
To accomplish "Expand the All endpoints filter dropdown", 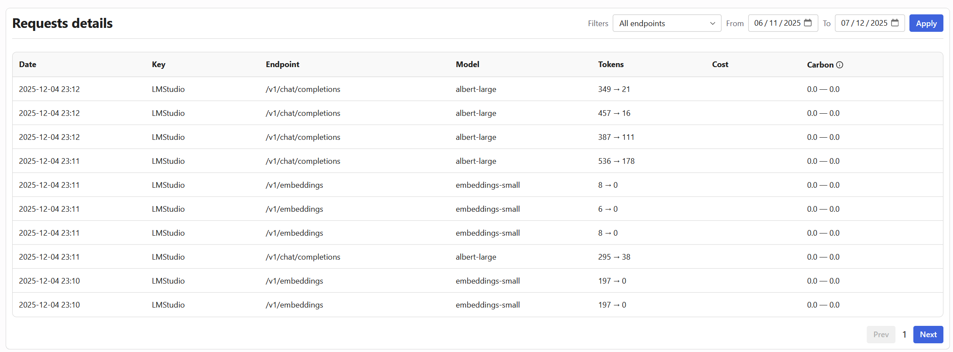I will pos(667,23).
